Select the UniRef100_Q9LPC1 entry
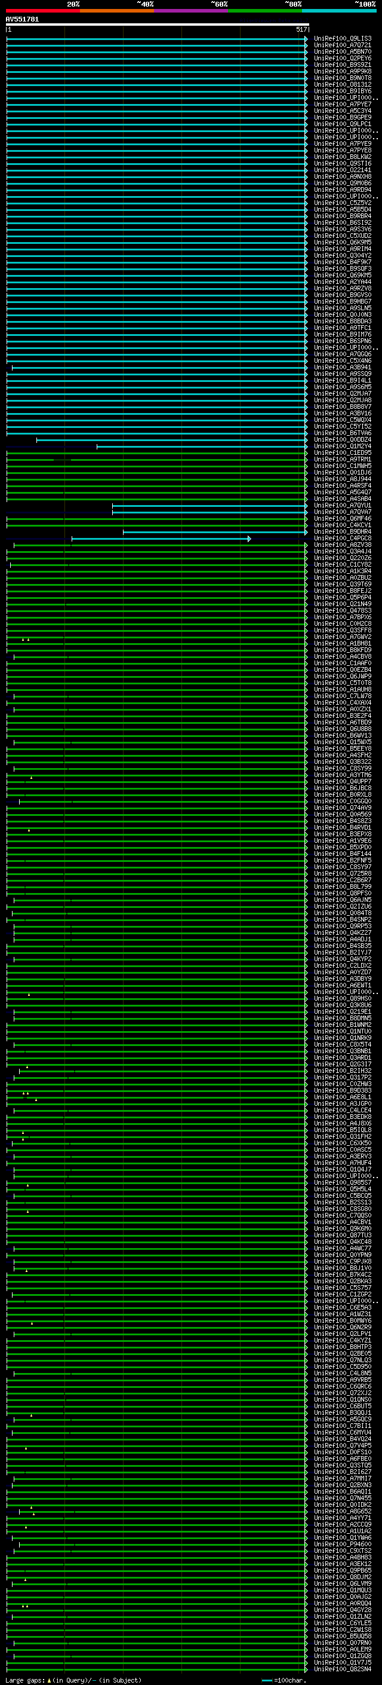The height and width of the screenshot is (1685, 382). coord(343,124)
